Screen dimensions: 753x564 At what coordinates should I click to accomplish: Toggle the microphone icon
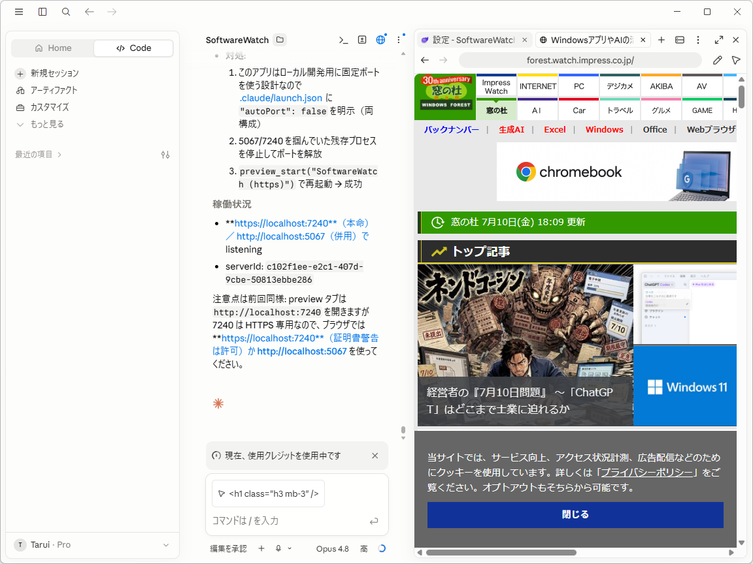(x=278, y=548)
